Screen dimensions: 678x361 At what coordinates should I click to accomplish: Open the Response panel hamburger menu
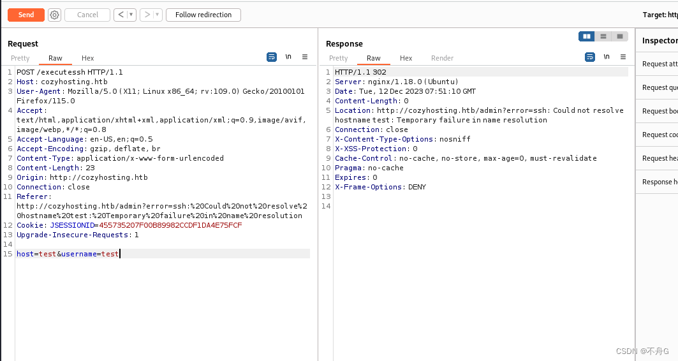click(623, 57)
